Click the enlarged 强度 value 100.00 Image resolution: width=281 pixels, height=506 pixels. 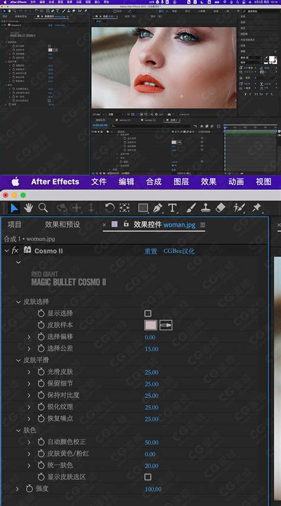pyautogui.click(x=153, y=489)
